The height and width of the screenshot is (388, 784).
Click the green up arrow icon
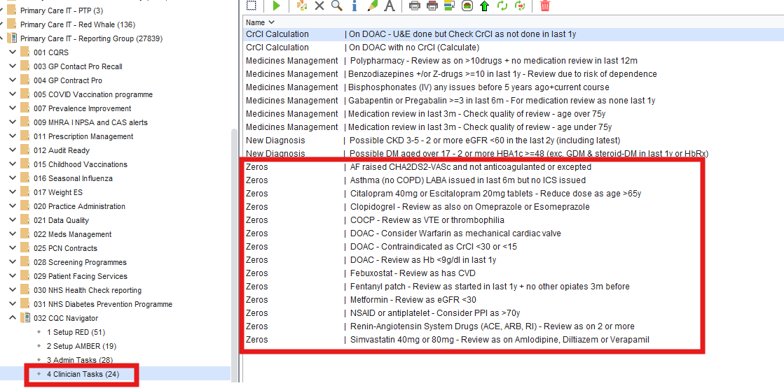coord(484,6)
